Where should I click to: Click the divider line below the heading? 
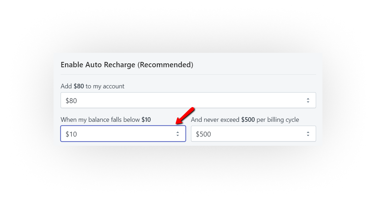pos(188,74)
